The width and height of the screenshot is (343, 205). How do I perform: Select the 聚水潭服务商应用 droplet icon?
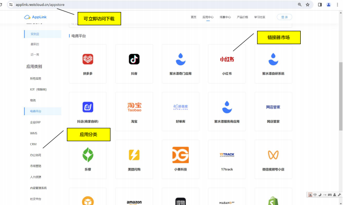point(227,107)
